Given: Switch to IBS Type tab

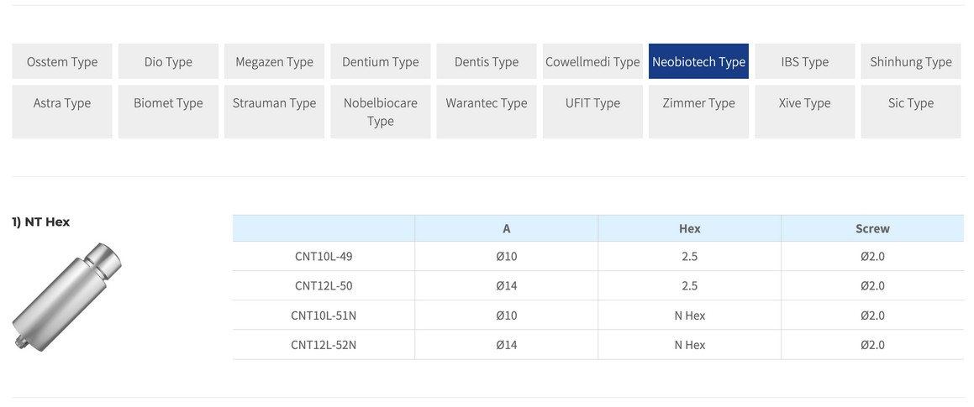Looking at the screenshot, I should tap(804, 61).
